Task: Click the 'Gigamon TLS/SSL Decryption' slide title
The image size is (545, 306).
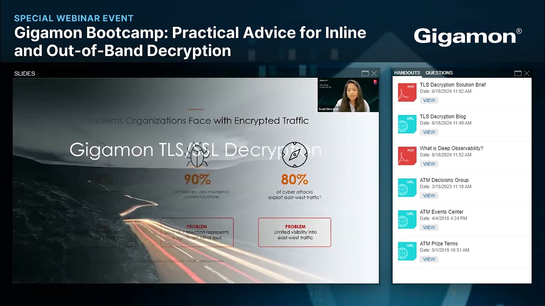Action: (195, 150)
